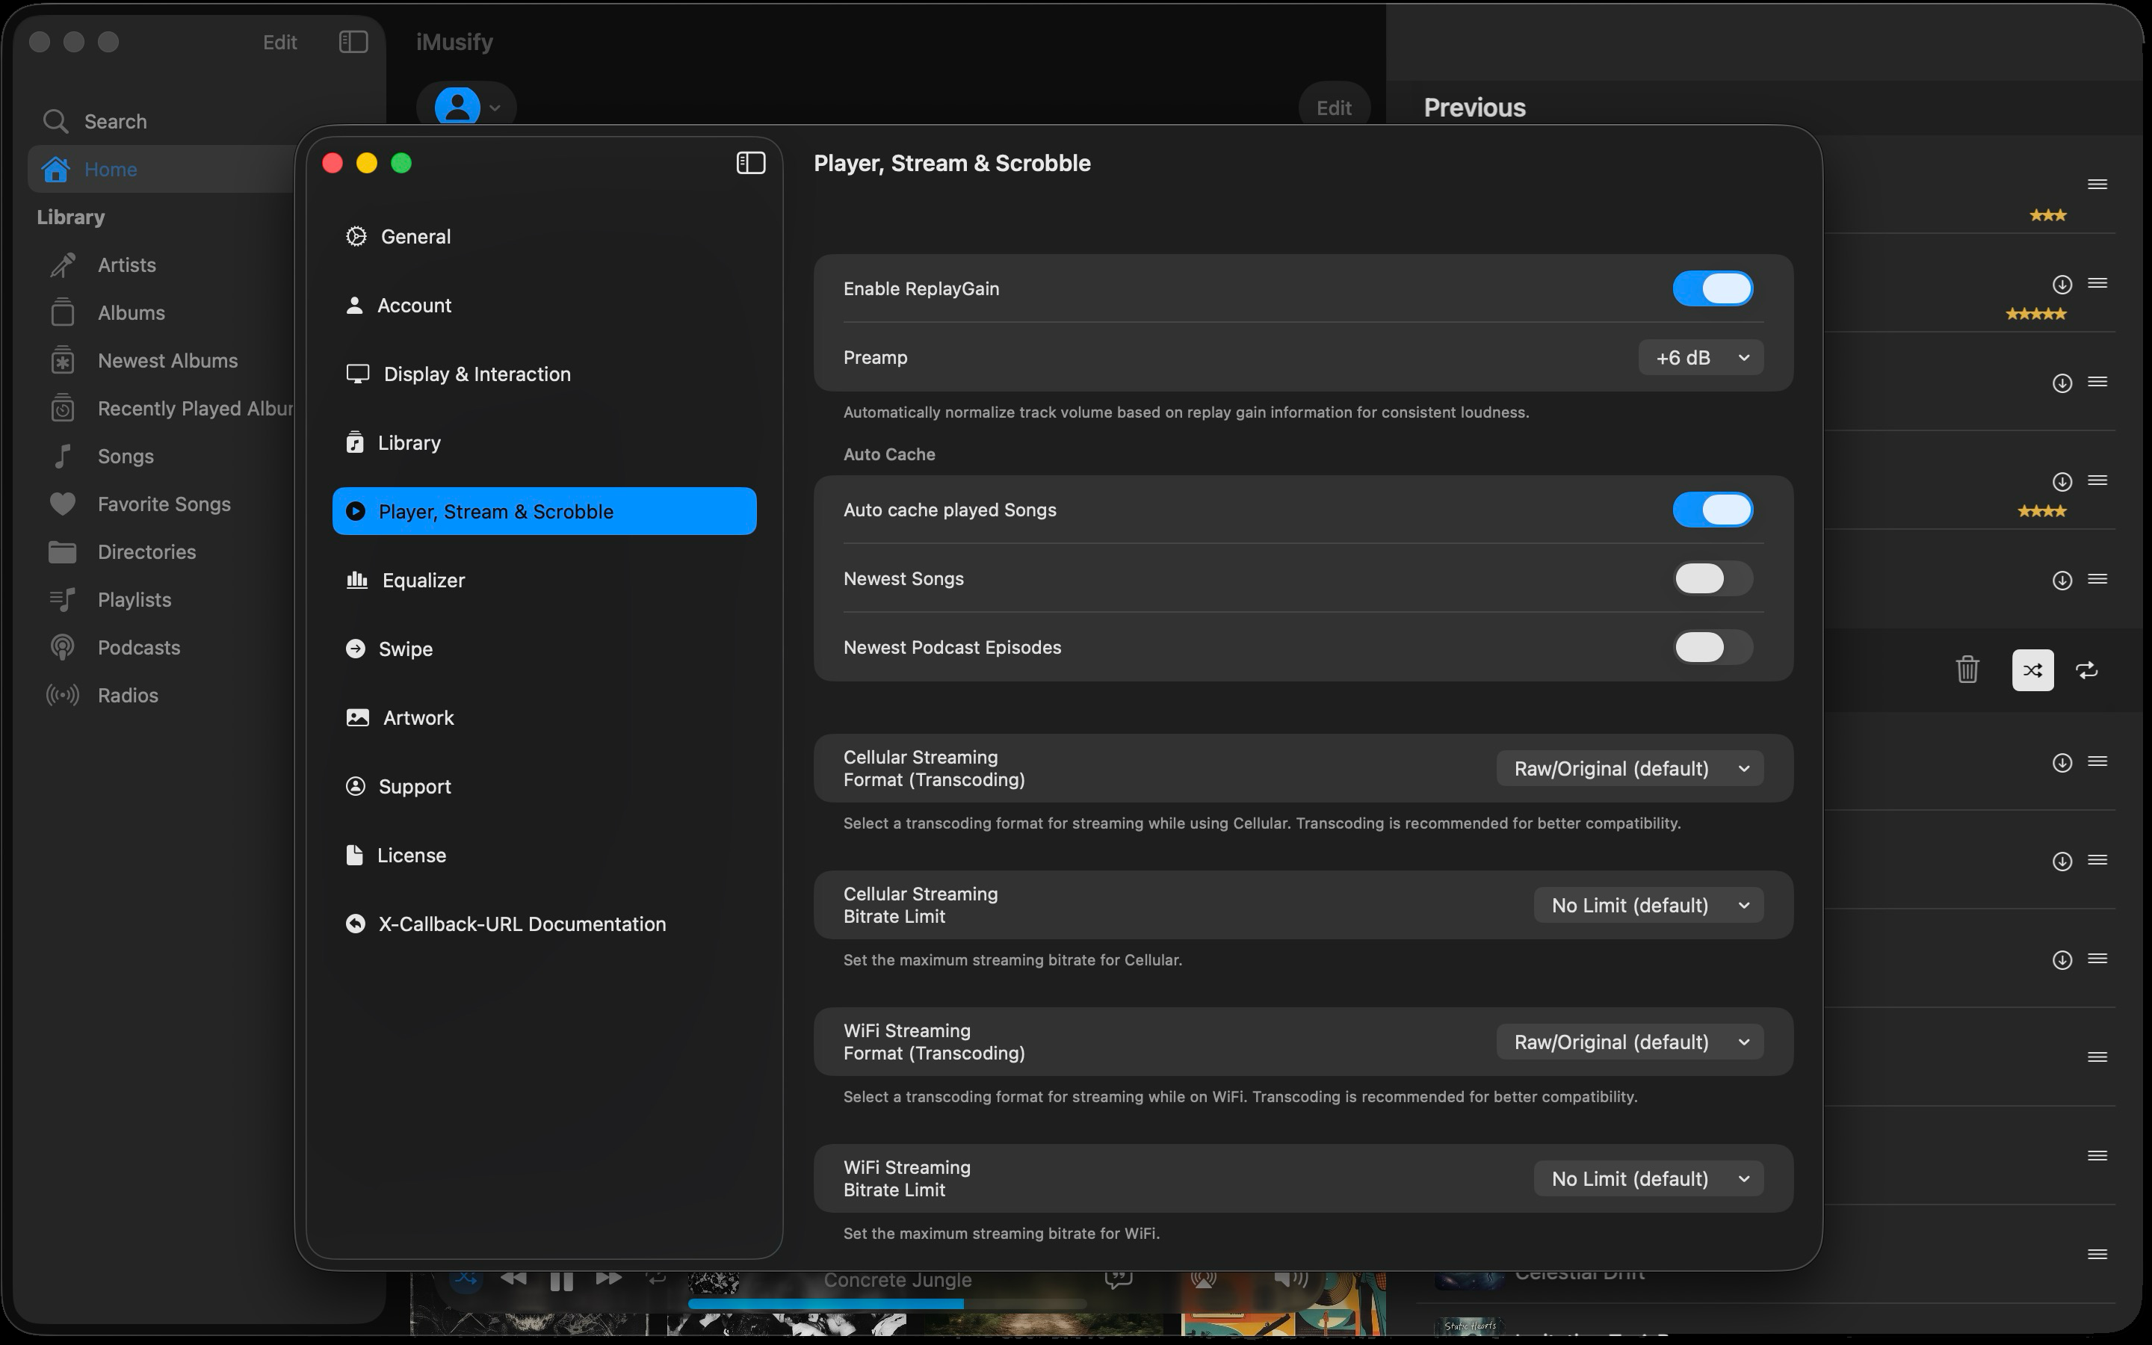This screenshot has width=2152, height=1345.
Task: Click the trash icon to clear the queue
Action: click(x=1967, y=670)
